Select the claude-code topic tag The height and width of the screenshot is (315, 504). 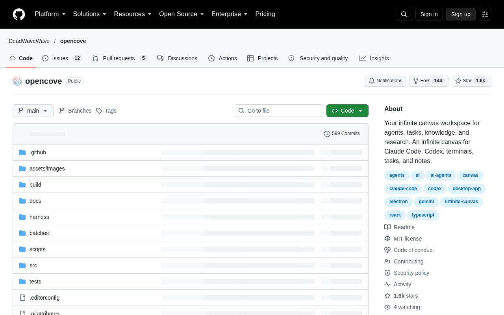[403, 189]
